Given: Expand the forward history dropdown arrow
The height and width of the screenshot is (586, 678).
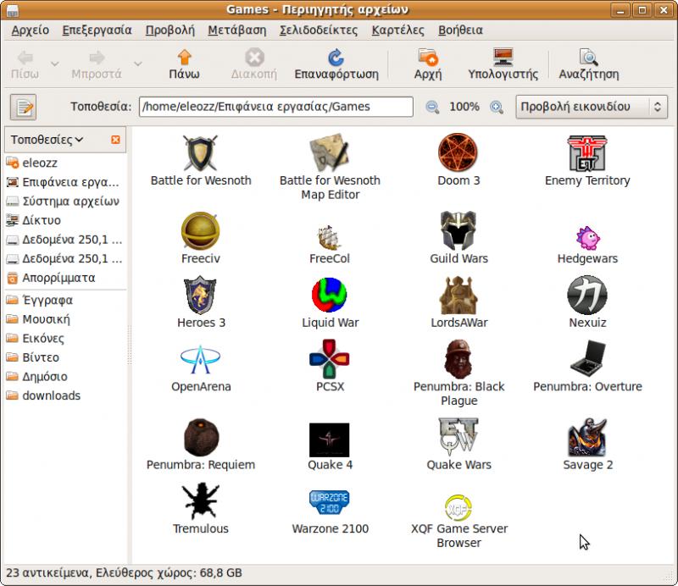Looking at the screenshot, I should coord(138,64).
